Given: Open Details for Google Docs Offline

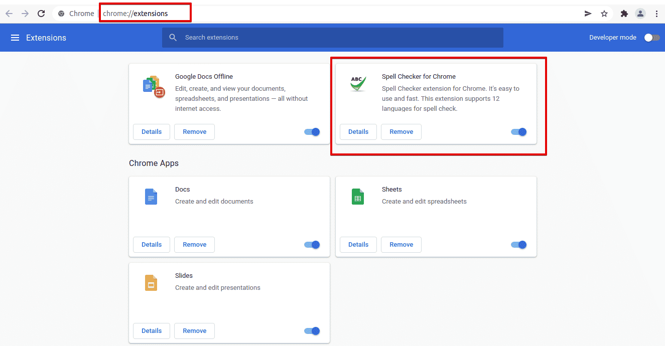Looking at the screenshot, I should pos(152,132).
